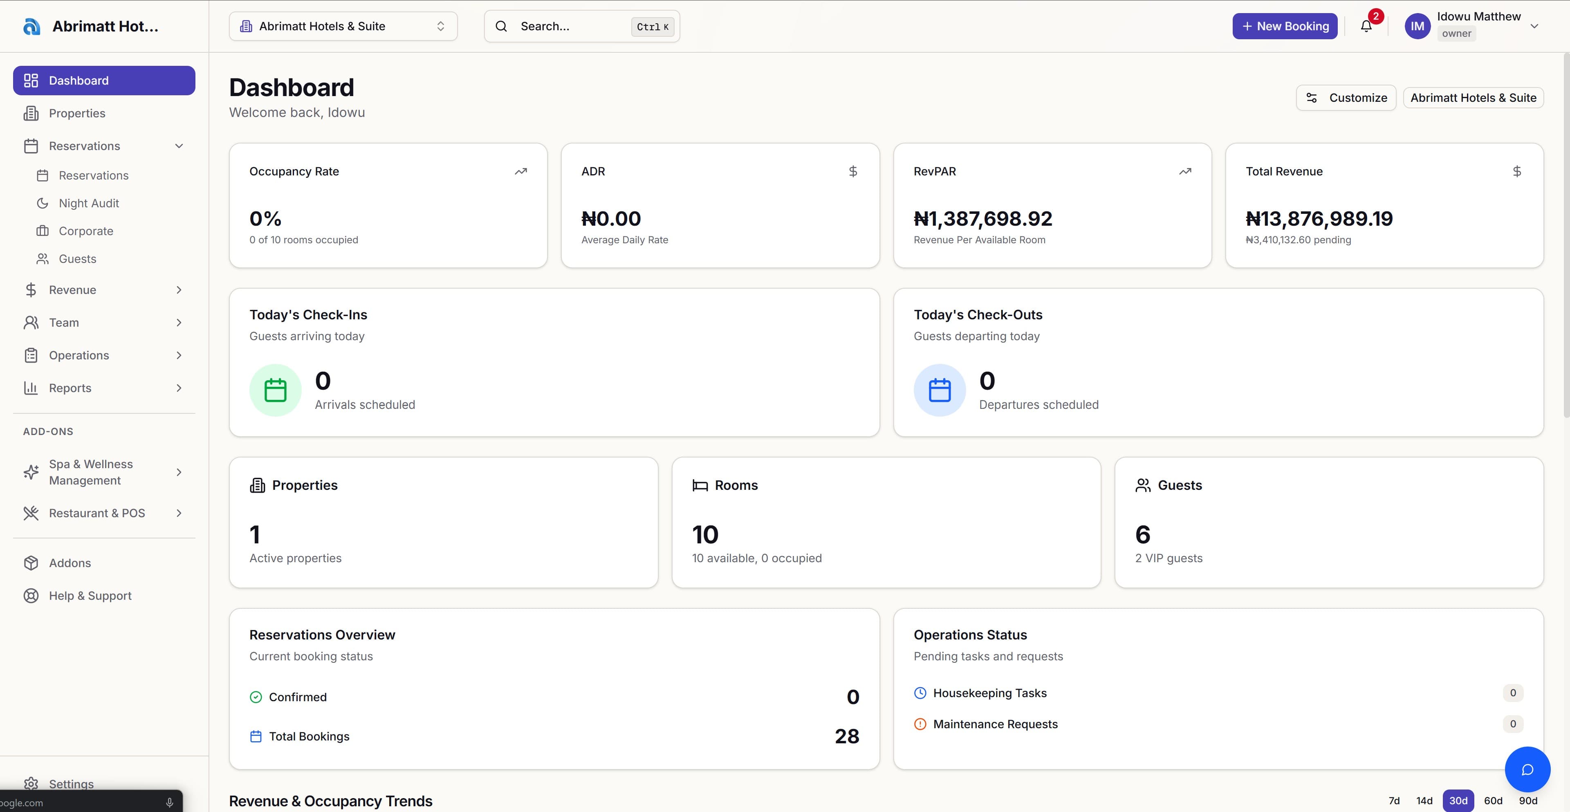
Task: Expand Spa & Wellness Management group
Action: (x=179, y=473)
